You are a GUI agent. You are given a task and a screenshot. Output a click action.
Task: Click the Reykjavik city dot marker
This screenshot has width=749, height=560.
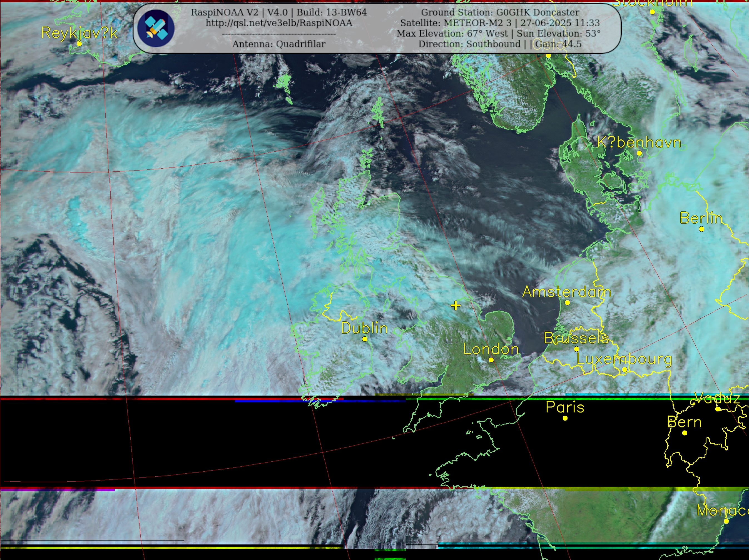(79, 44)
